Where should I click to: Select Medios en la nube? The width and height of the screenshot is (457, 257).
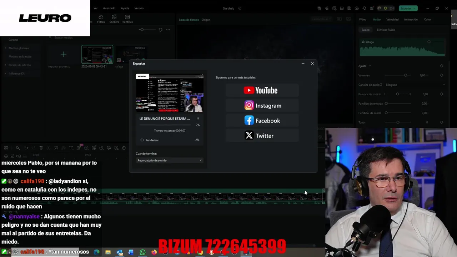[20, 56]
